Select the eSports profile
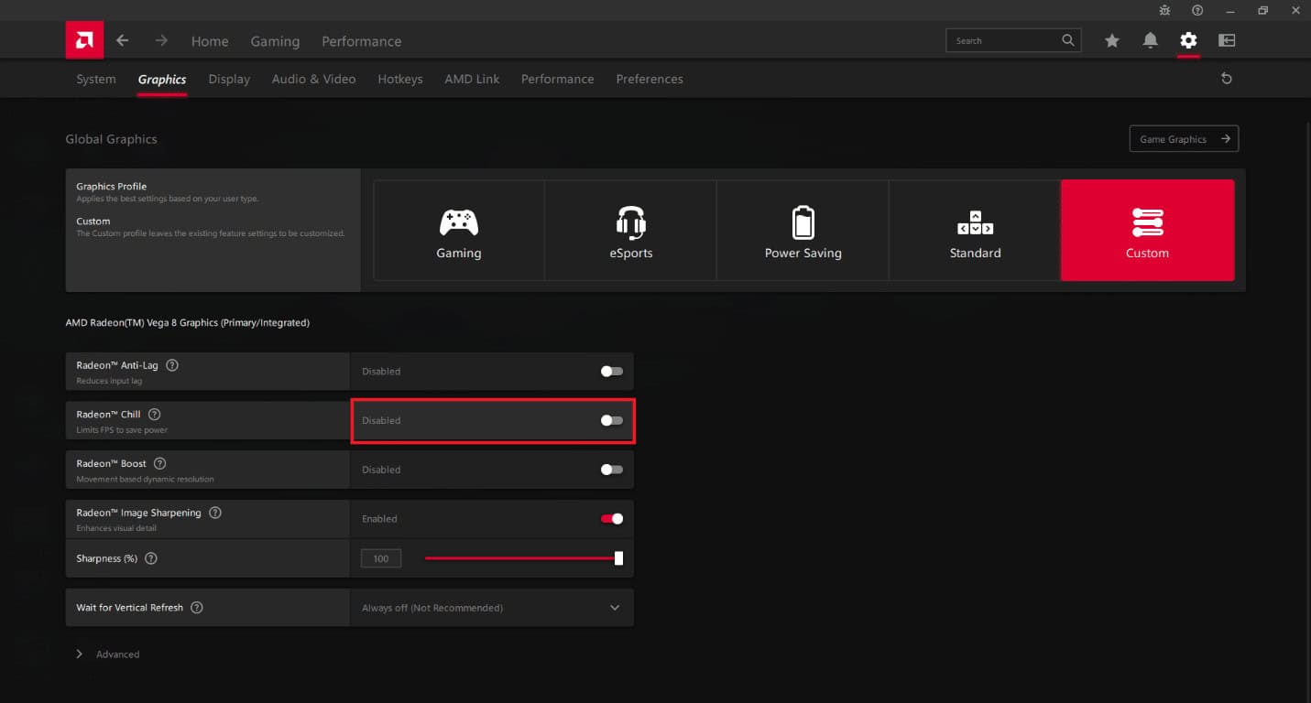1311x703 pixels. 631,230
